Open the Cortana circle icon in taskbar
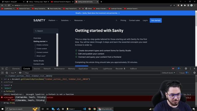 tap(42, 109)
